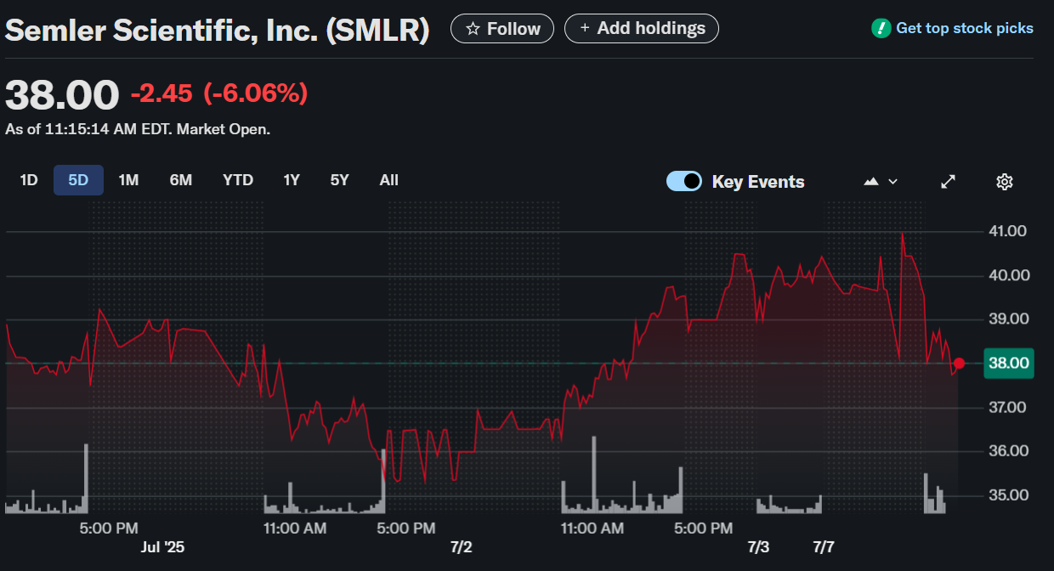Click the Key Events label
The image size is (1054, 571).
(758, 182)
